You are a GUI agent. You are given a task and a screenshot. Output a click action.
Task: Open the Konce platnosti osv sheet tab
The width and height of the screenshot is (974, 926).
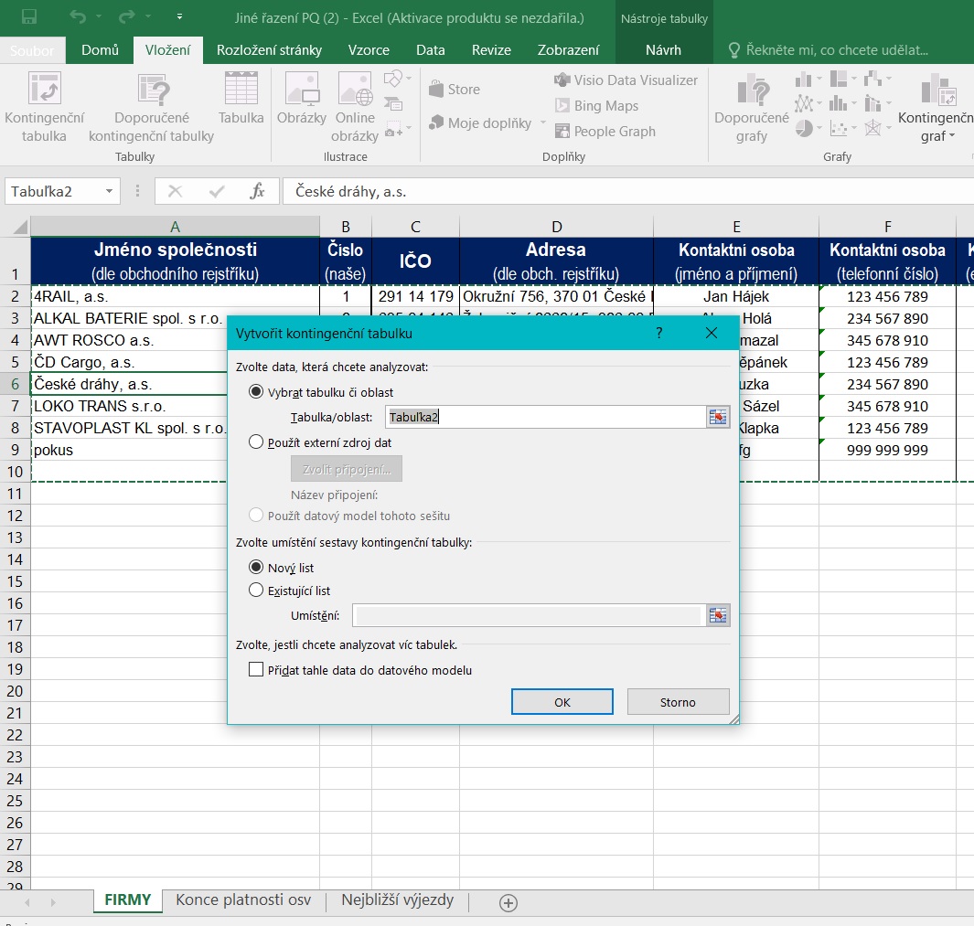(243, 899)
